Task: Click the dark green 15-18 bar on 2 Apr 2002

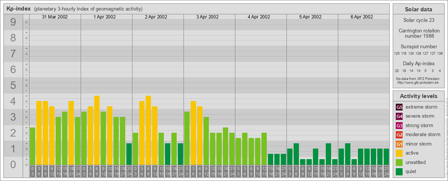Action: coord(168,154)
